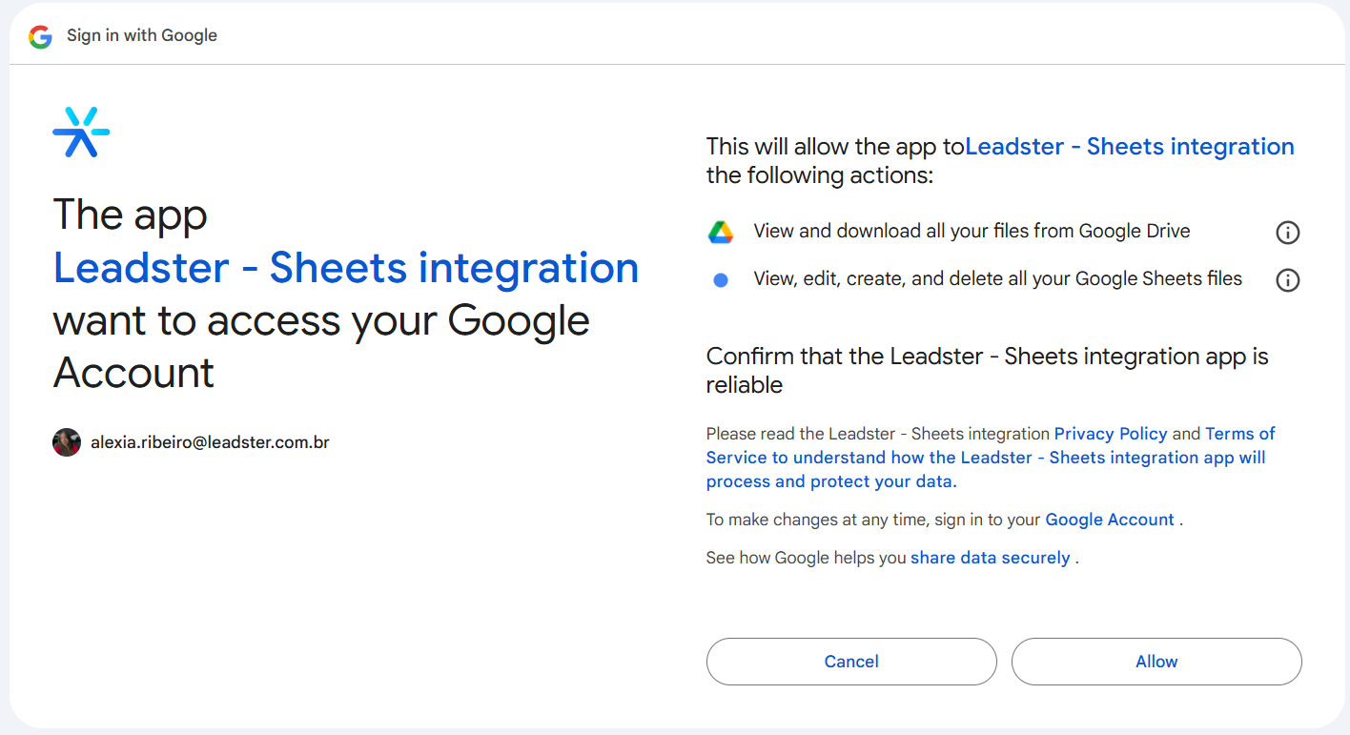Follow the Google Account link
The height and width of the screenshot is (735, 1350).
[1109, 520]
